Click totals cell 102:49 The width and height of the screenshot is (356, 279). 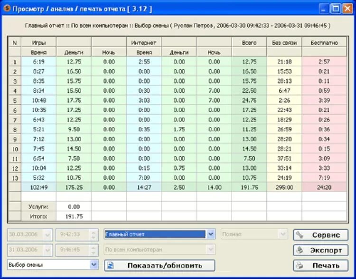pyautogui.click(x=38, y=187)
